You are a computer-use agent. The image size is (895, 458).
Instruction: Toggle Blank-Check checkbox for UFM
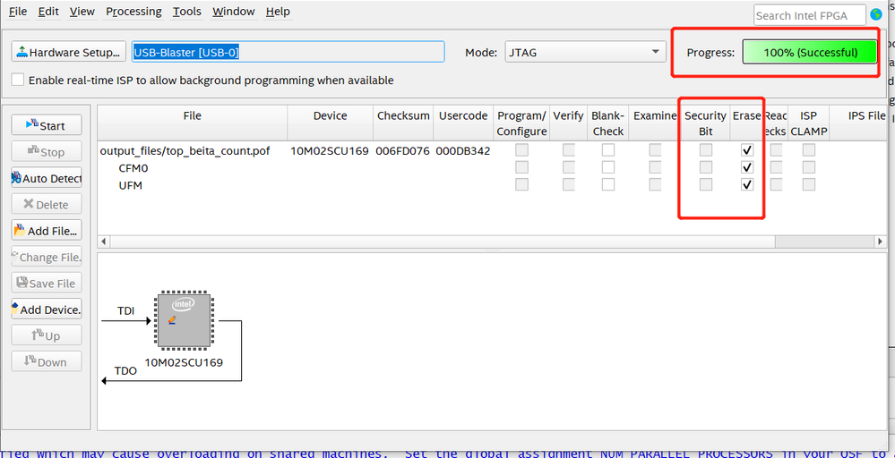(608, 184)
